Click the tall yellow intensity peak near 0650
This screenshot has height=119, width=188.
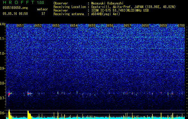(10, 113)
